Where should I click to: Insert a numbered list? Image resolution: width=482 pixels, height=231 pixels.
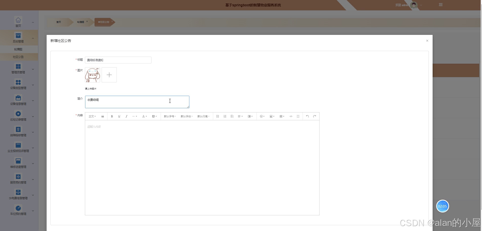(x=225, y=116)
